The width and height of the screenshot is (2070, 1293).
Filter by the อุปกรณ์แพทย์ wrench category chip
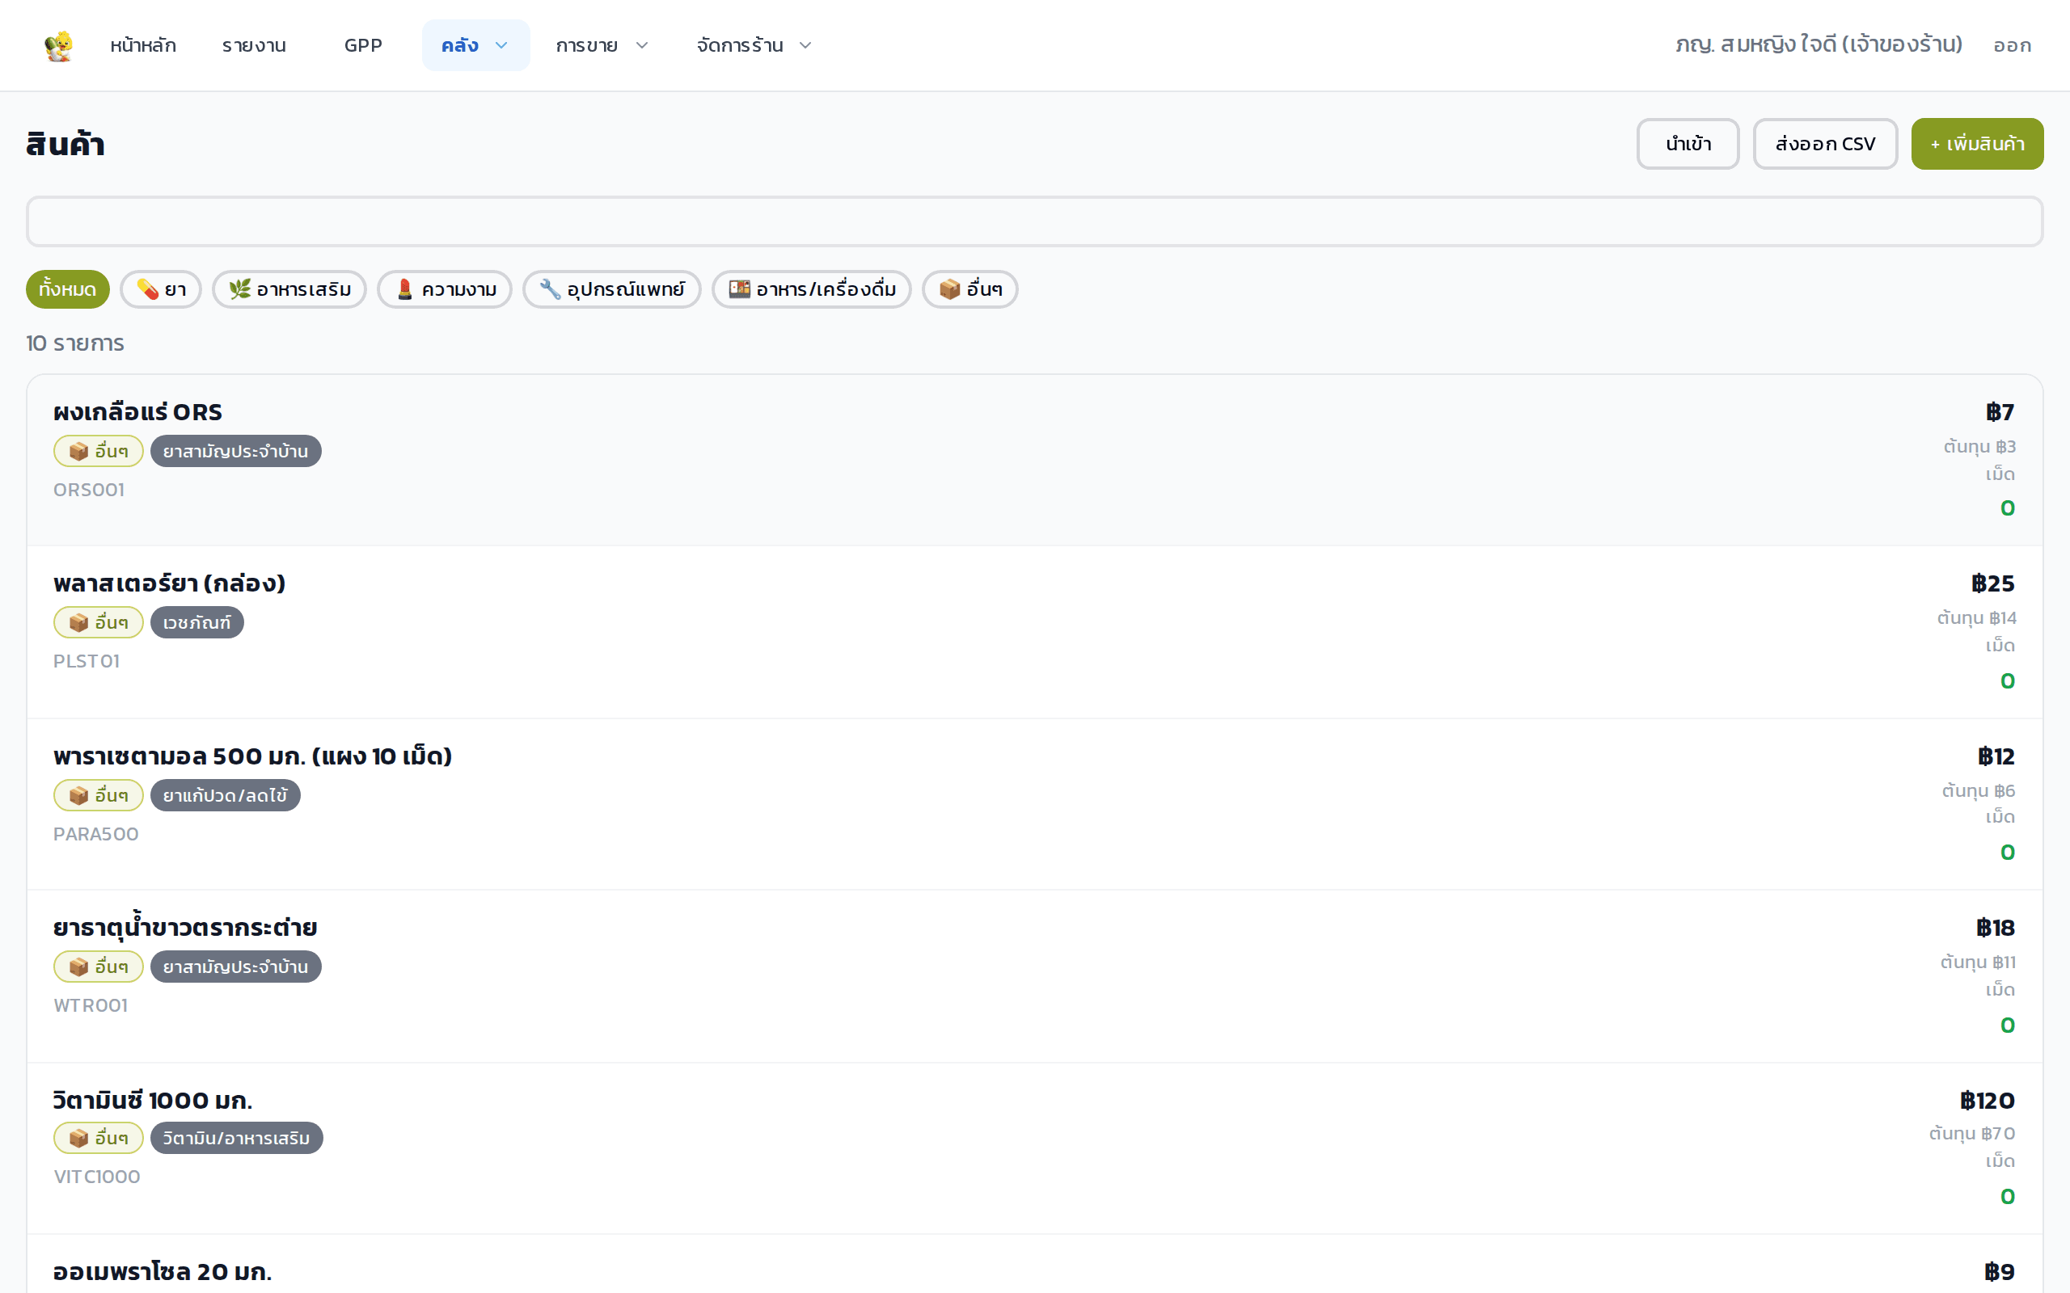coord(611,289)
